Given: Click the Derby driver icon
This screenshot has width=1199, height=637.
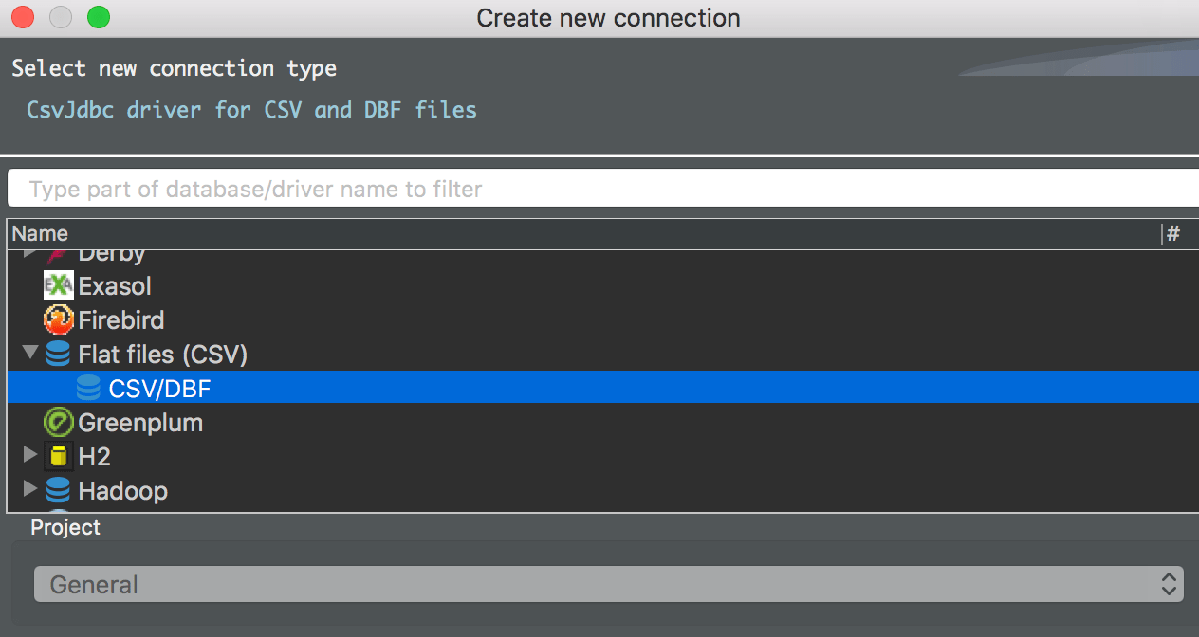Looking at the screenshot, I should tap(58, 251).
